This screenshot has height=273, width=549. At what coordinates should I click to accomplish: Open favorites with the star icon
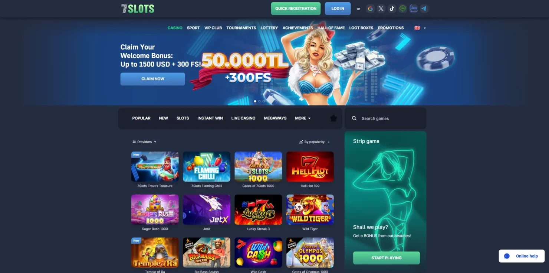point(333,118)
